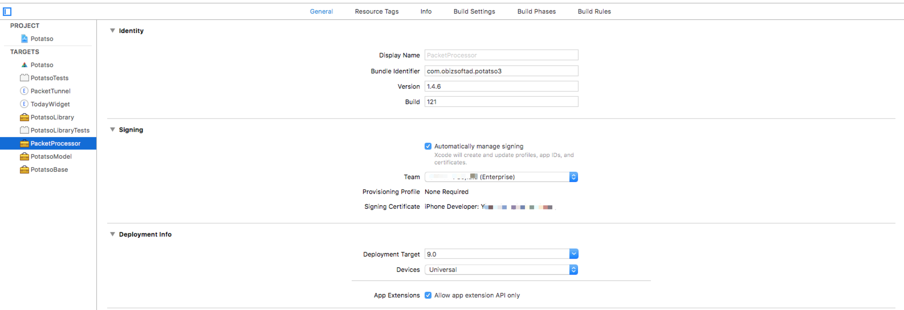Select the PotatsoBase framework toolbox icon
This screenshot has height=310, width=904.
[x=24, y=170]
